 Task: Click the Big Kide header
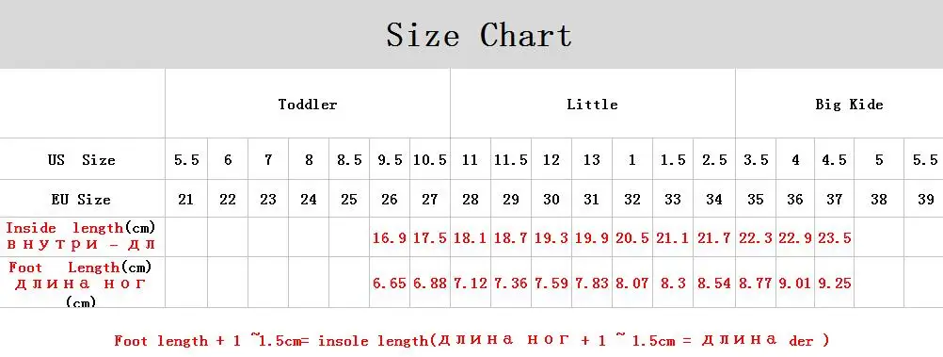[x=849, y=105]
